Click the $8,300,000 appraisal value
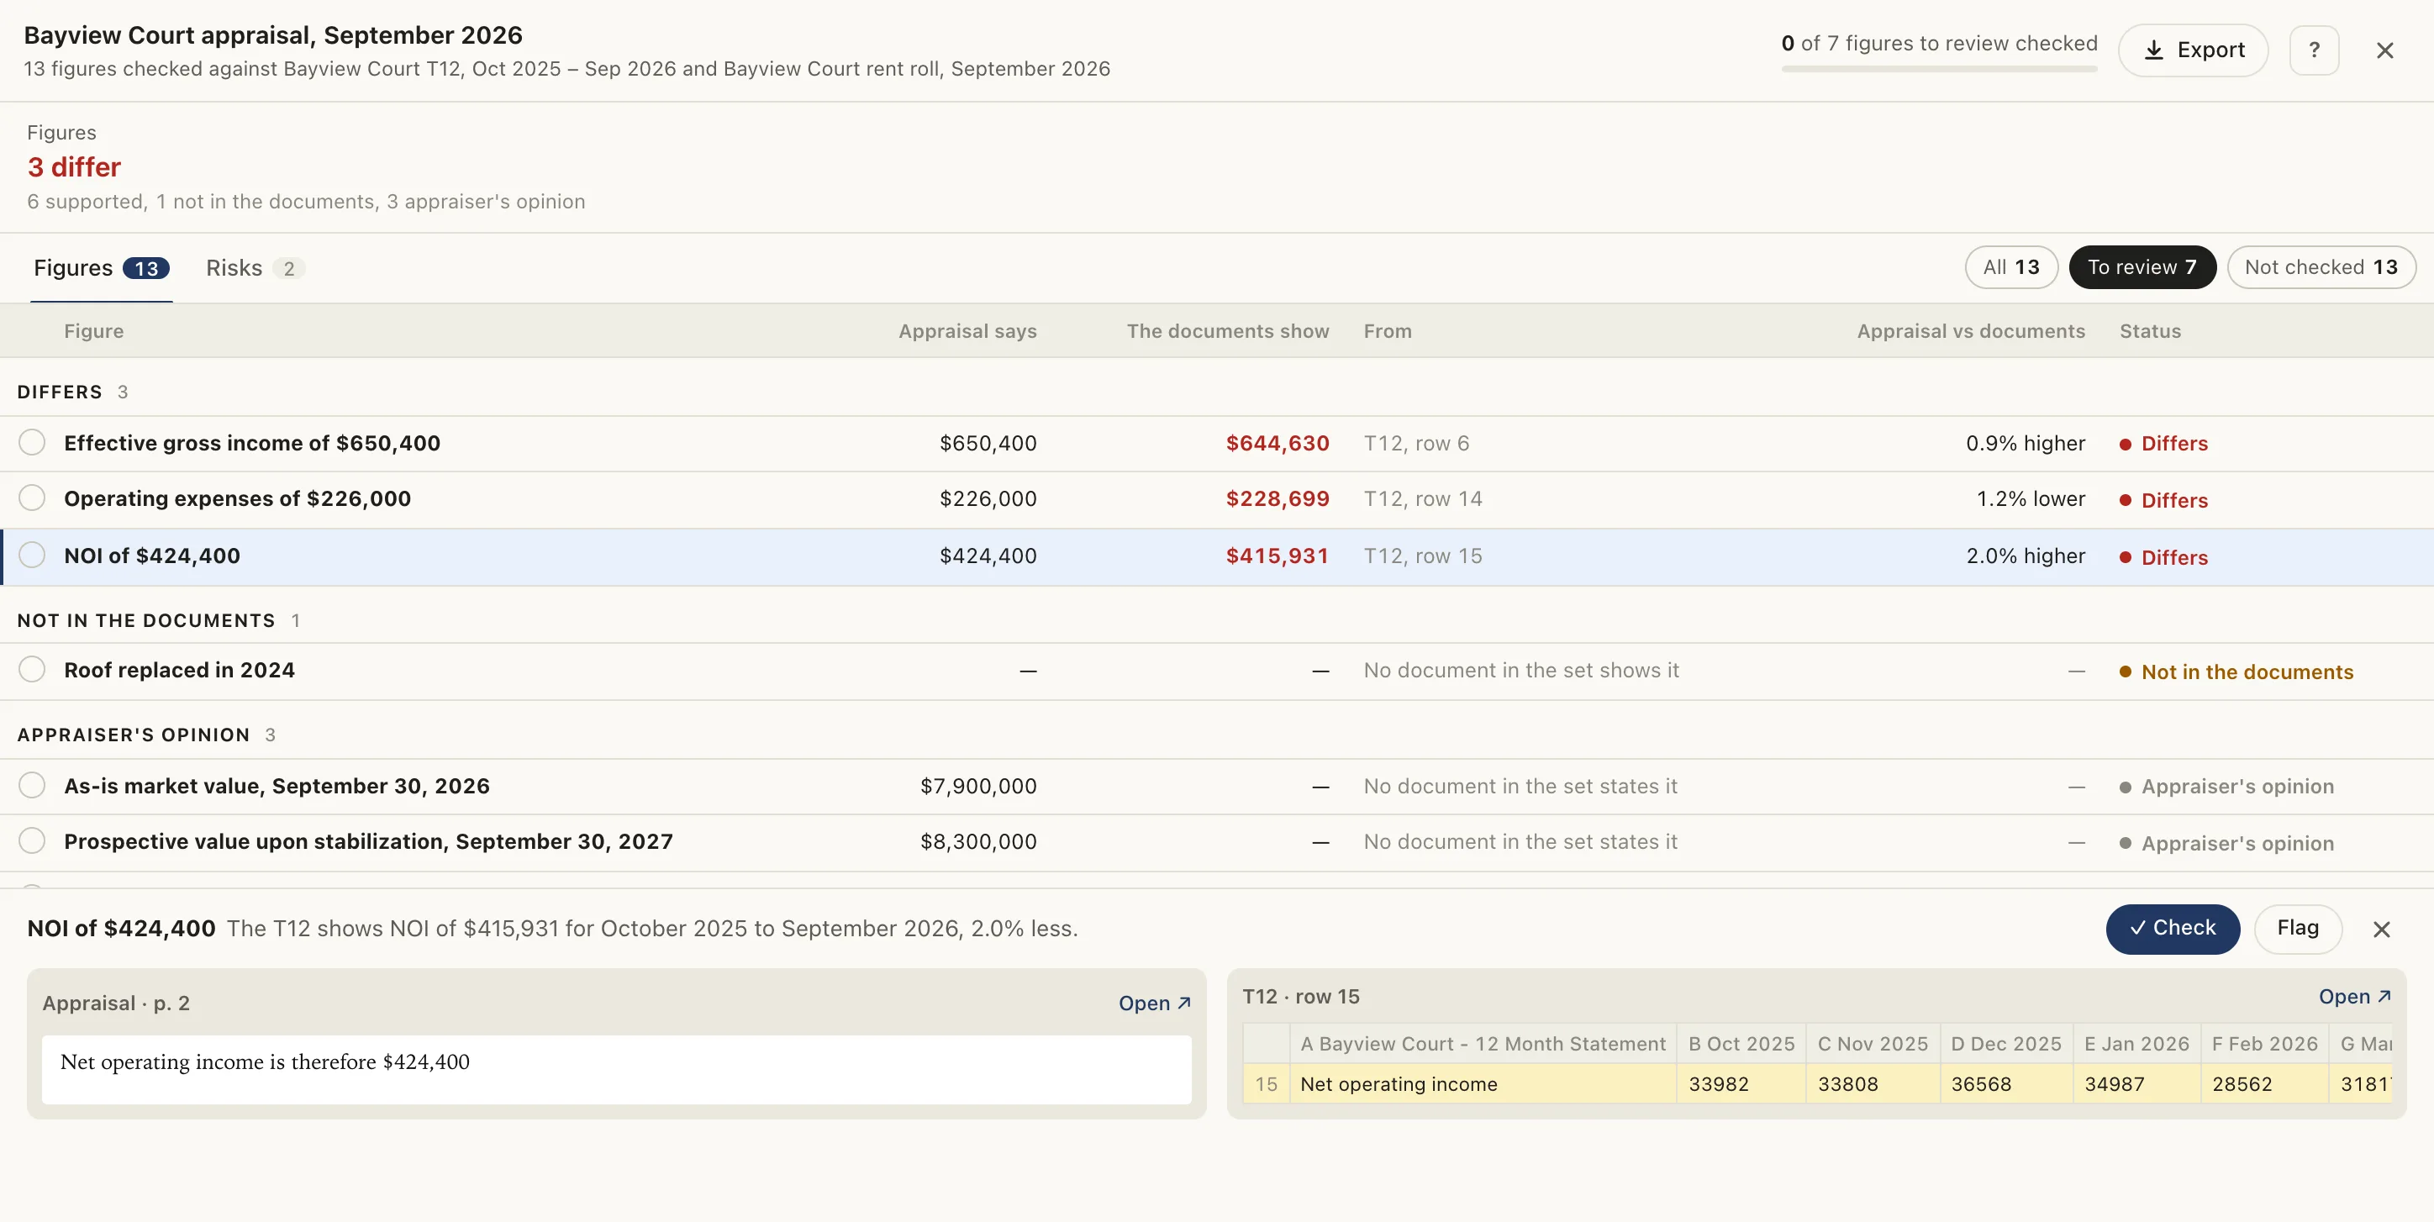 [x=979, y=842]
